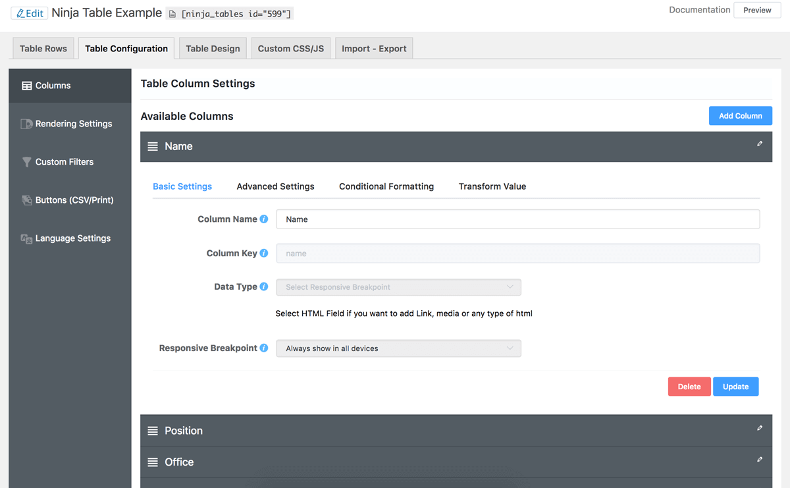Open the Data Type dropdown

pyautogui.click(x=398, y=287)
